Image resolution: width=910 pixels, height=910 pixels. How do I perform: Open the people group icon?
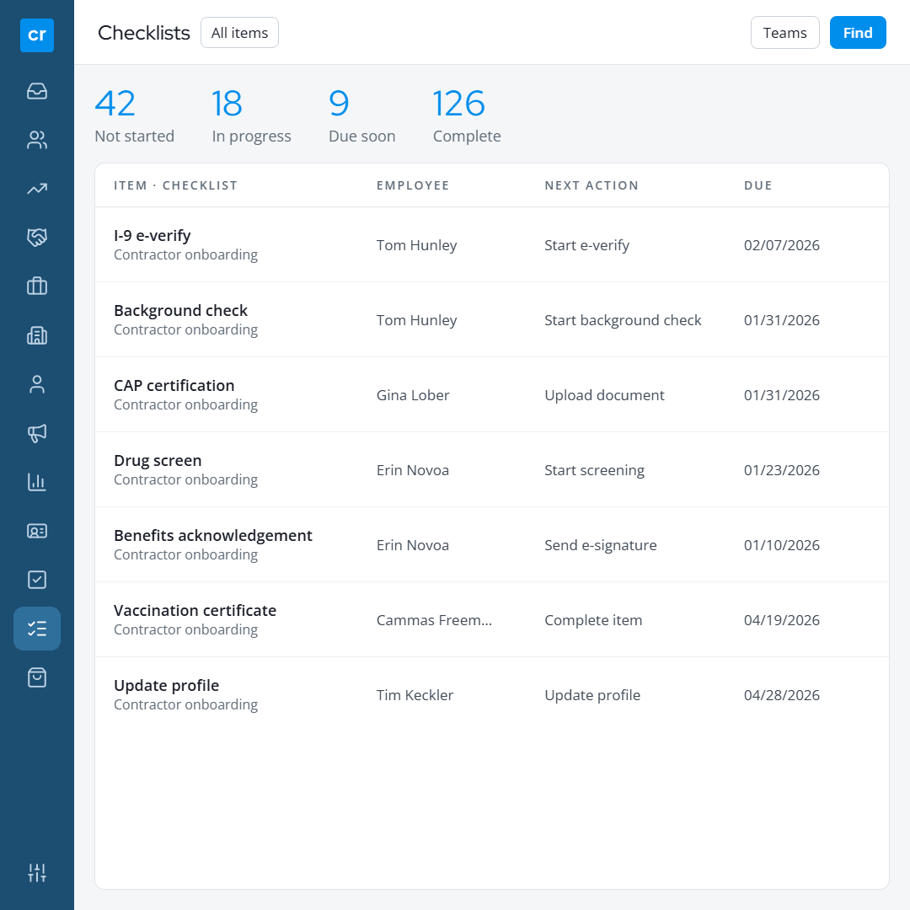pyautogui.click(x=37, y=140)
